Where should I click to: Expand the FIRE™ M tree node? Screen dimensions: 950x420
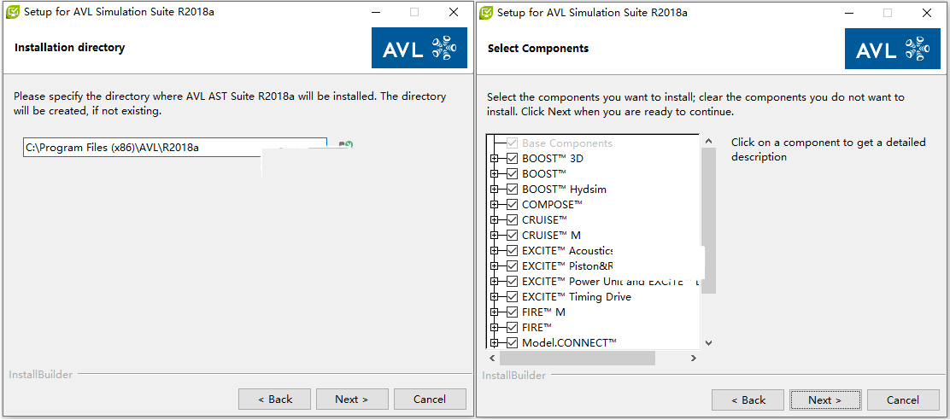click(x=495, y=312)
